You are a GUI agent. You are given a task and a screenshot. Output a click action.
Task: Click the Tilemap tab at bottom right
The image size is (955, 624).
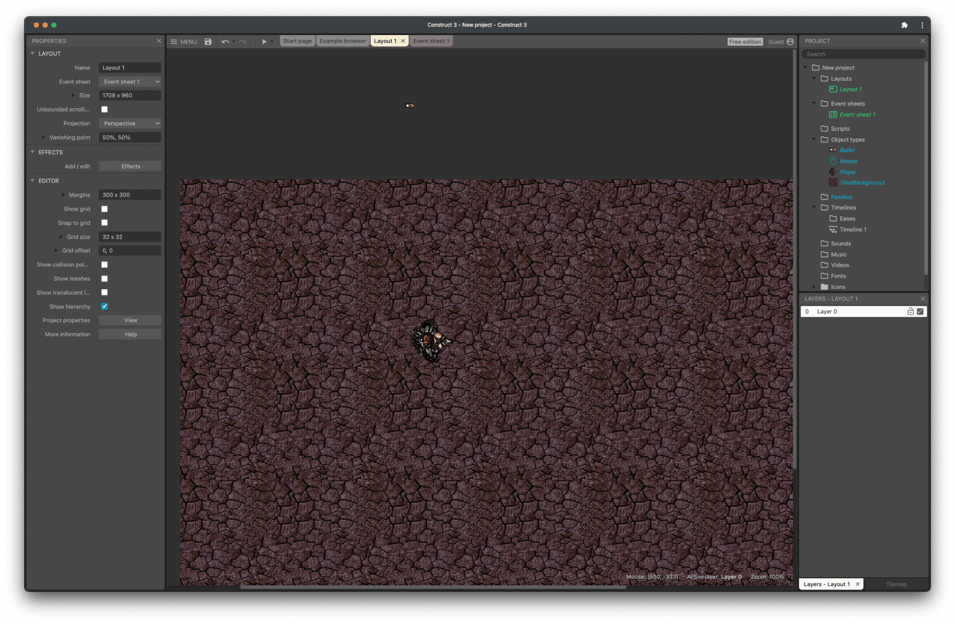pyautogui.click(x=897, y=584)
